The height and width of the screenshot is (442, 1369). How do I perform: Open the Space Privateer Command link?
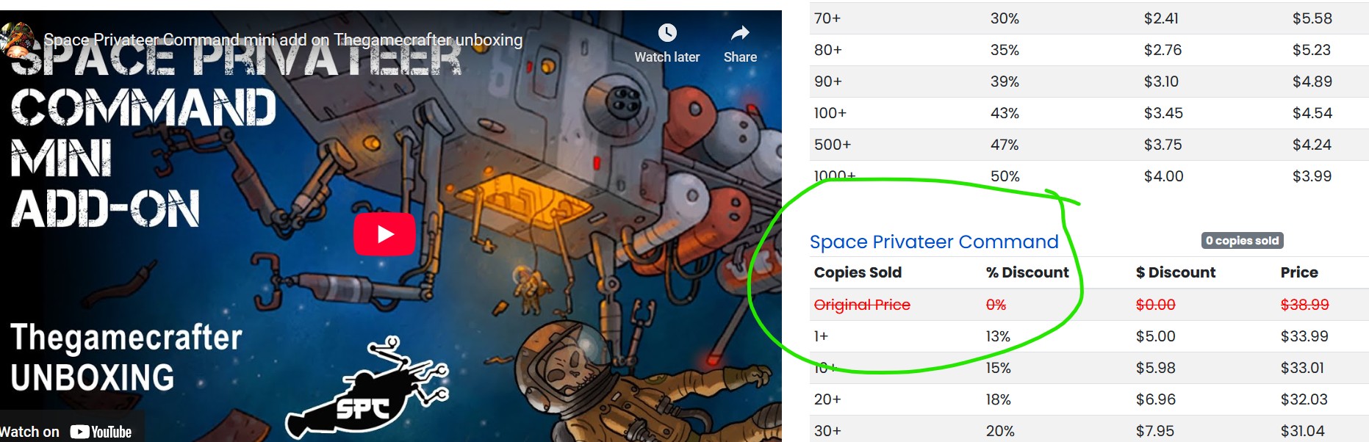point(933,242)
